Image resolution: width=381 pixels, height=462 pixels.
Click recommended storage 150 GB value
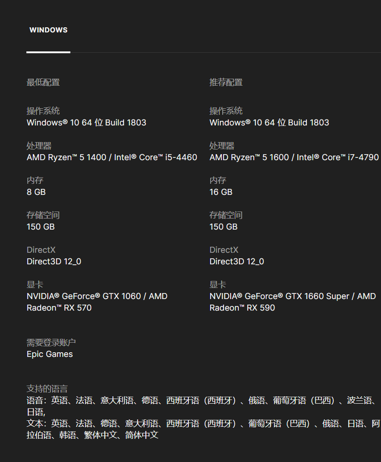pos(223,227)
